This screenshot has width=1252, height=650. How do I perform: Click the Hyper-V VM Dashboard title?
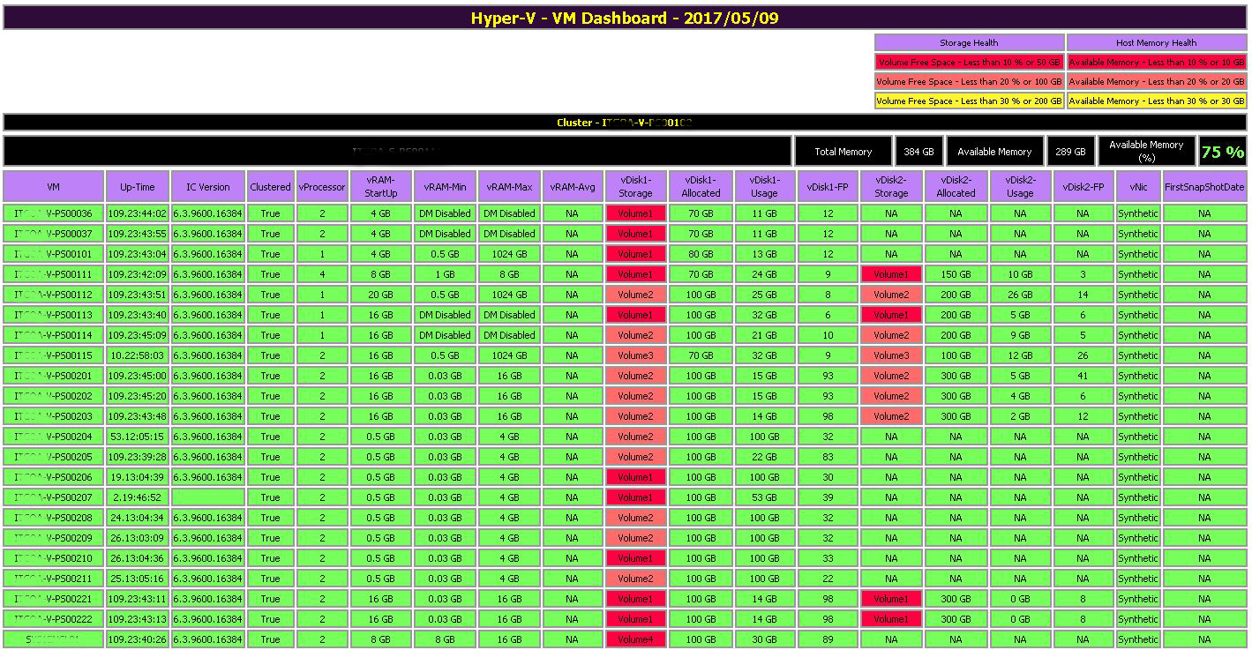[625, 18]
